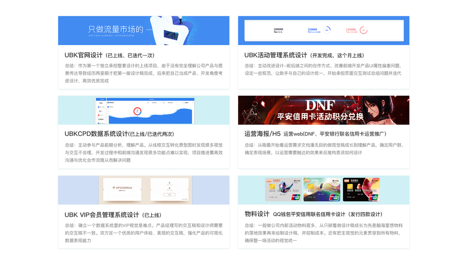
Task: Click the 375000 stat in activity banner
Action: tap(352, 30)
